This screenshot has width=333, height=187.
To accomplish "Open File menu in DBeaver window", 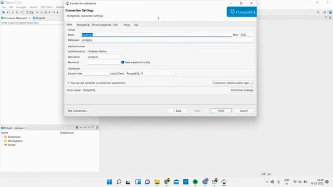I will pyautogui.click(x=4, y=7).
